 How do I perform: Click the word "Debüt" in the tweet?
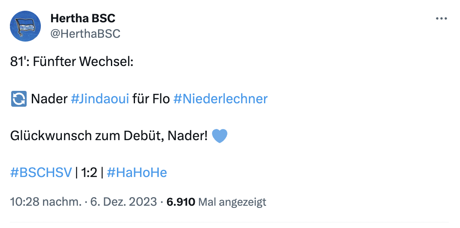pyautogui.click(x=154, y=136)
